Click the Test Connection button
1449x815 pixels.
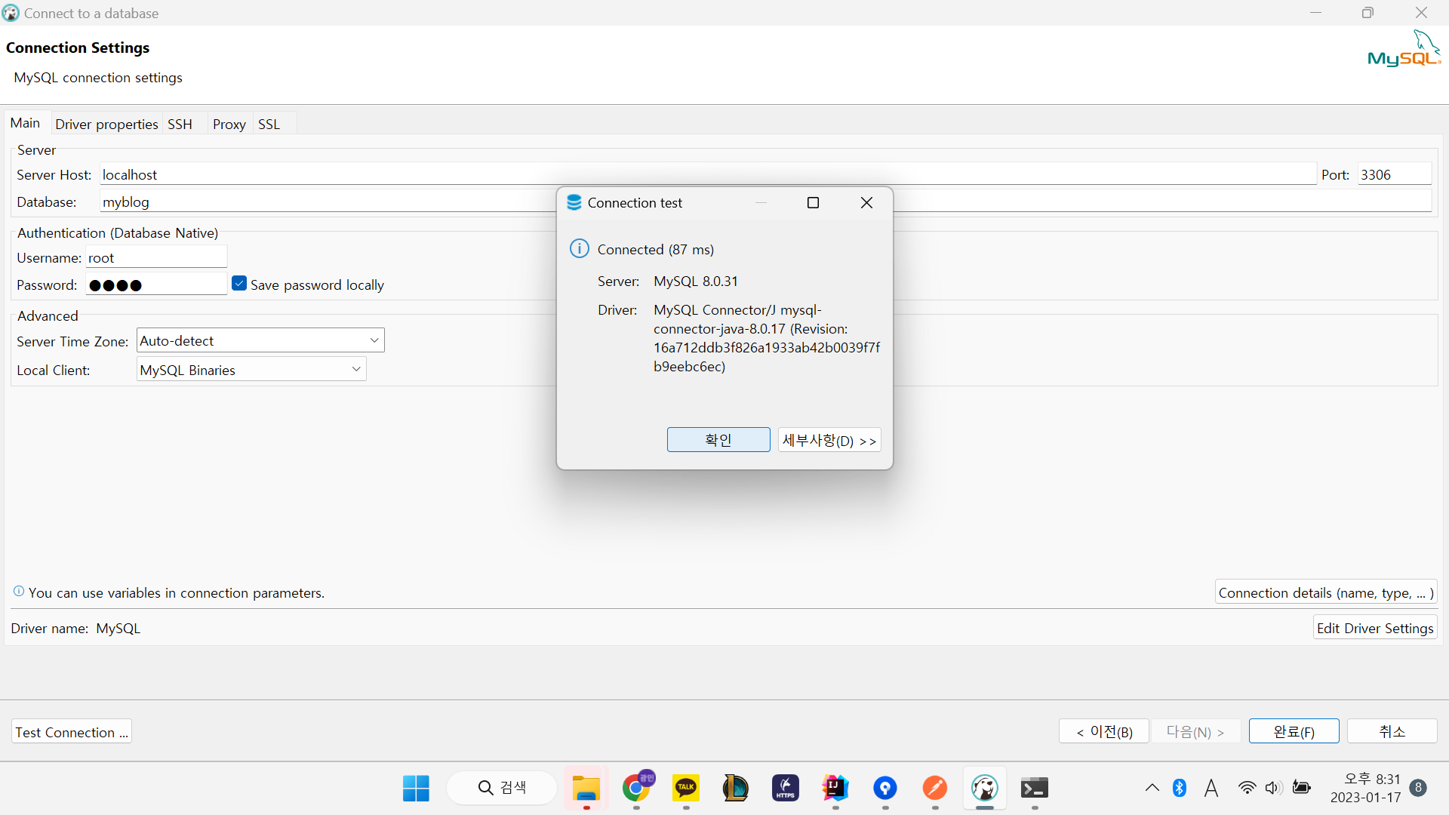point(72,732)
